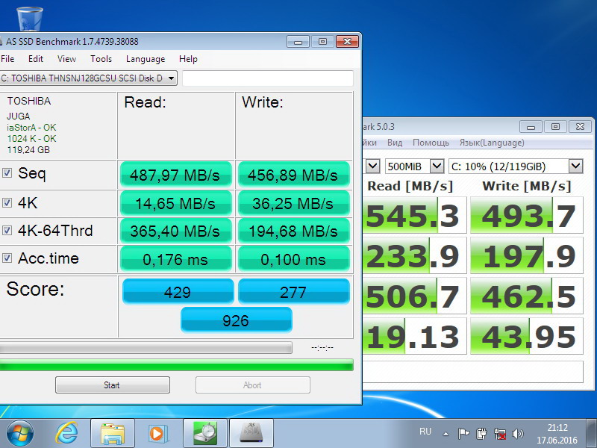Click the gray test progress bar
The image size is (597, 448).
tap(146, 347)
